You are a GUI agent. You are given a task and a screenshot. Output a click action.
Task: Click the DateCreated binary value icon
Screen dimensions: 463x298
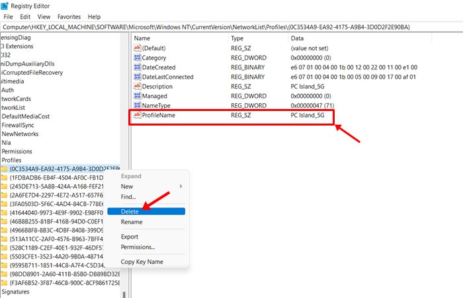tap(138, 67)
